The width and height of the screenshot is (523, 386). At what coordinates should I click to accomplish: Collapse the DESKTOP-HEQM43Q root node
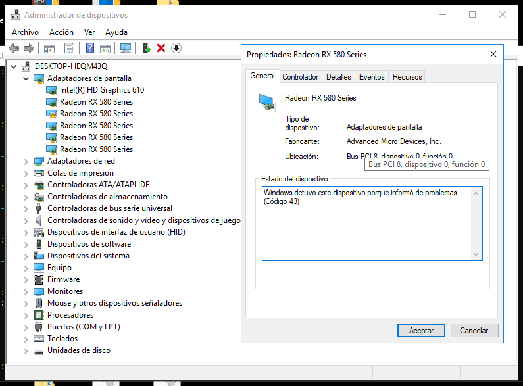click(14, 66)
